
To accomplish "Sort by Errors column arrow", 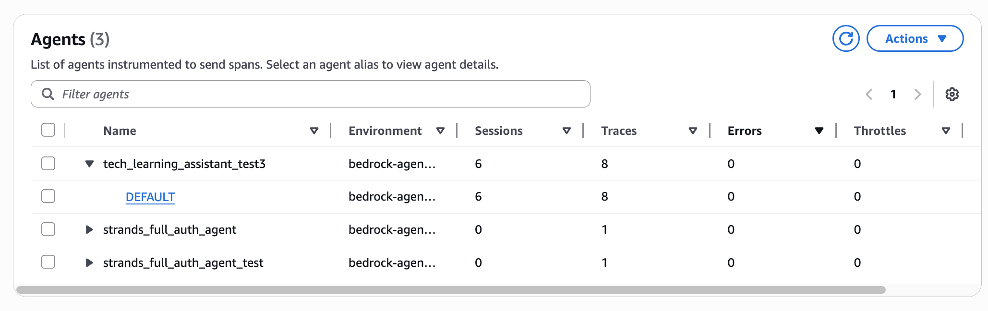I will click(819, 131).
